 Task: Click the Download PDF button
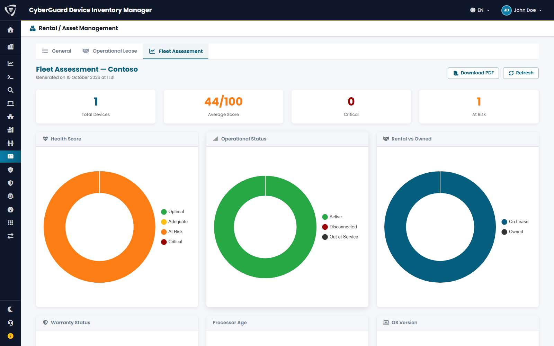point(473,73)
